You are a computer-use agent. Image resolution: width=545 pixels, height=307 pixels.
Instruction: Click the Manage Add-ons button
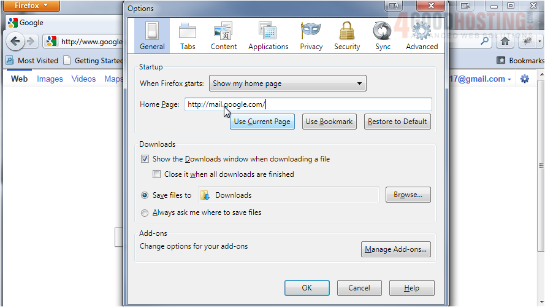(396, 249)
